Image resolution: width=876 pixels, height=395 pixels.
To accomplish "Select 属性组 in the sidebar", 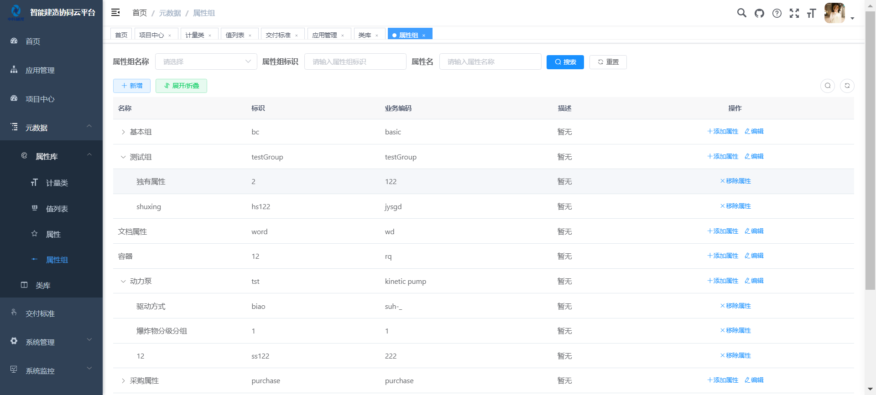I will (x=51, y=260).
